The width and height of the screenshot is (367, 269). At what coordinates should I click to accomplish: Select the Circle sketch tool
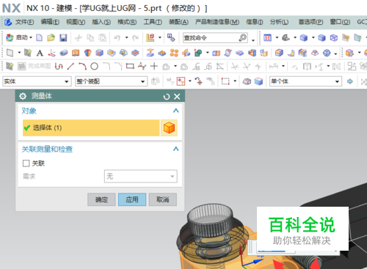pos(94,66)
